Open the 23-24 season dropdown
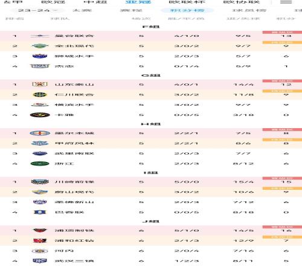This screenshot has width=302, height=266. pos(38,10)
